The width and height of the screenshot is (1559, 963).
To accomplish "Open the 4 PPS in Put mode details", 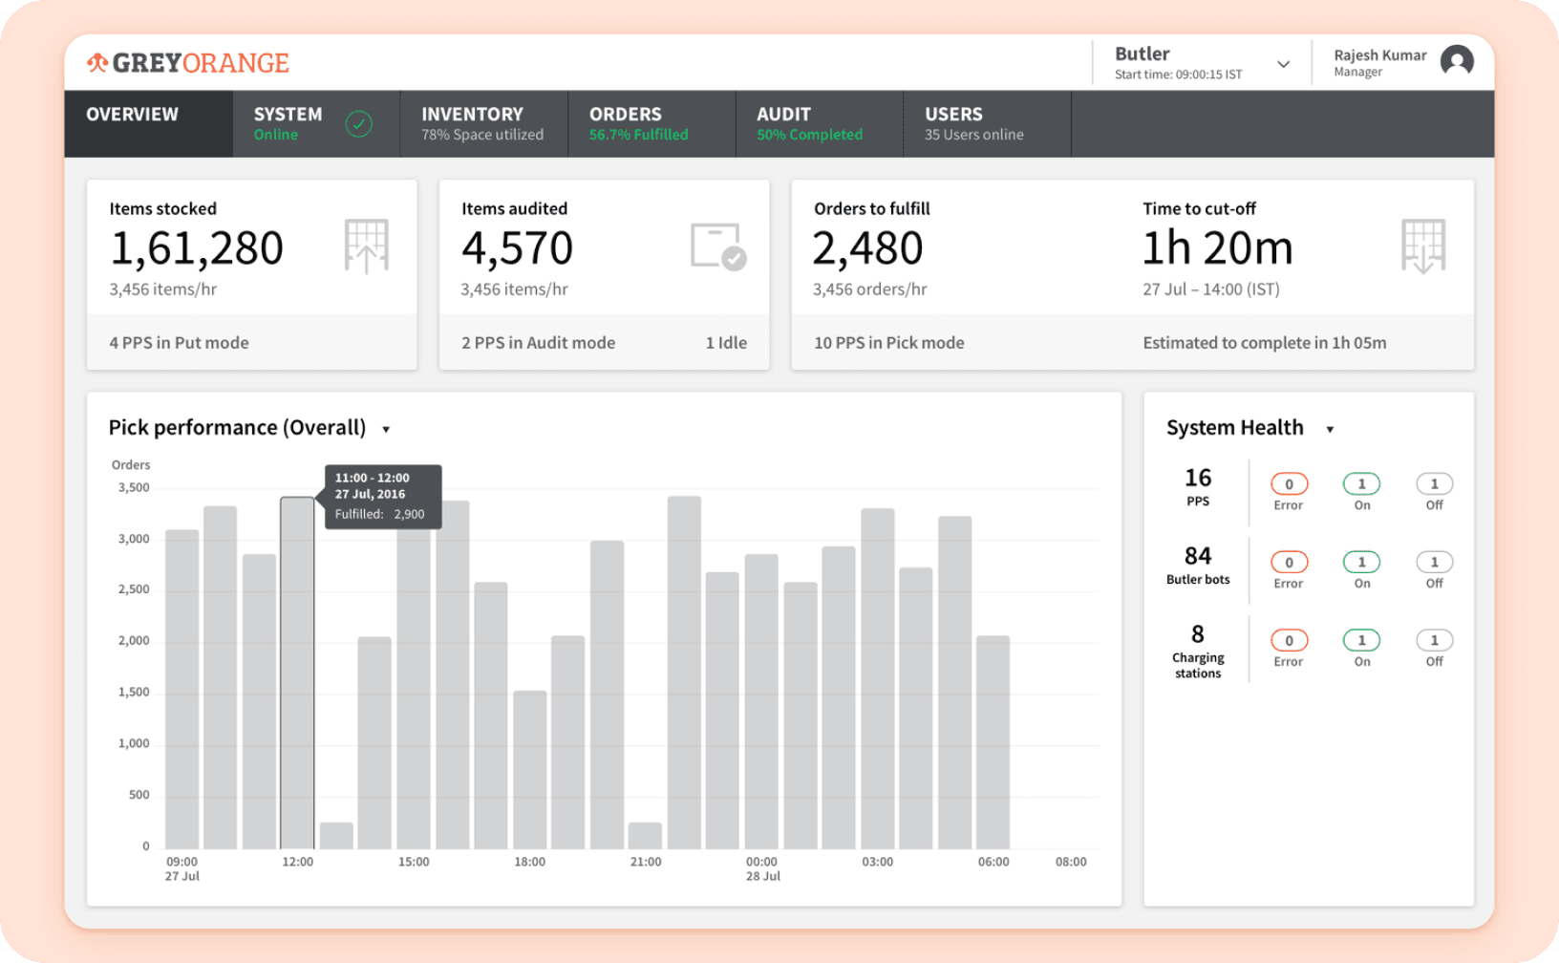I will (x=179, y=342).
